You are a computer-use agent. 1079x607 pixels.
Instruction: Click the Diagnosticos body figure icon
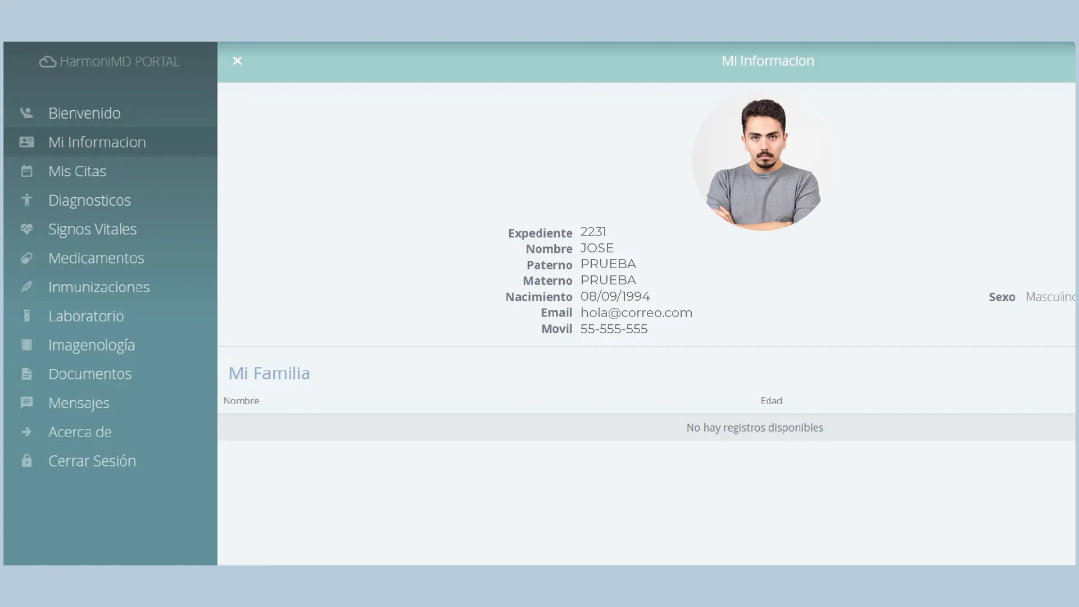pyautogui.click(x=26, y=200)
